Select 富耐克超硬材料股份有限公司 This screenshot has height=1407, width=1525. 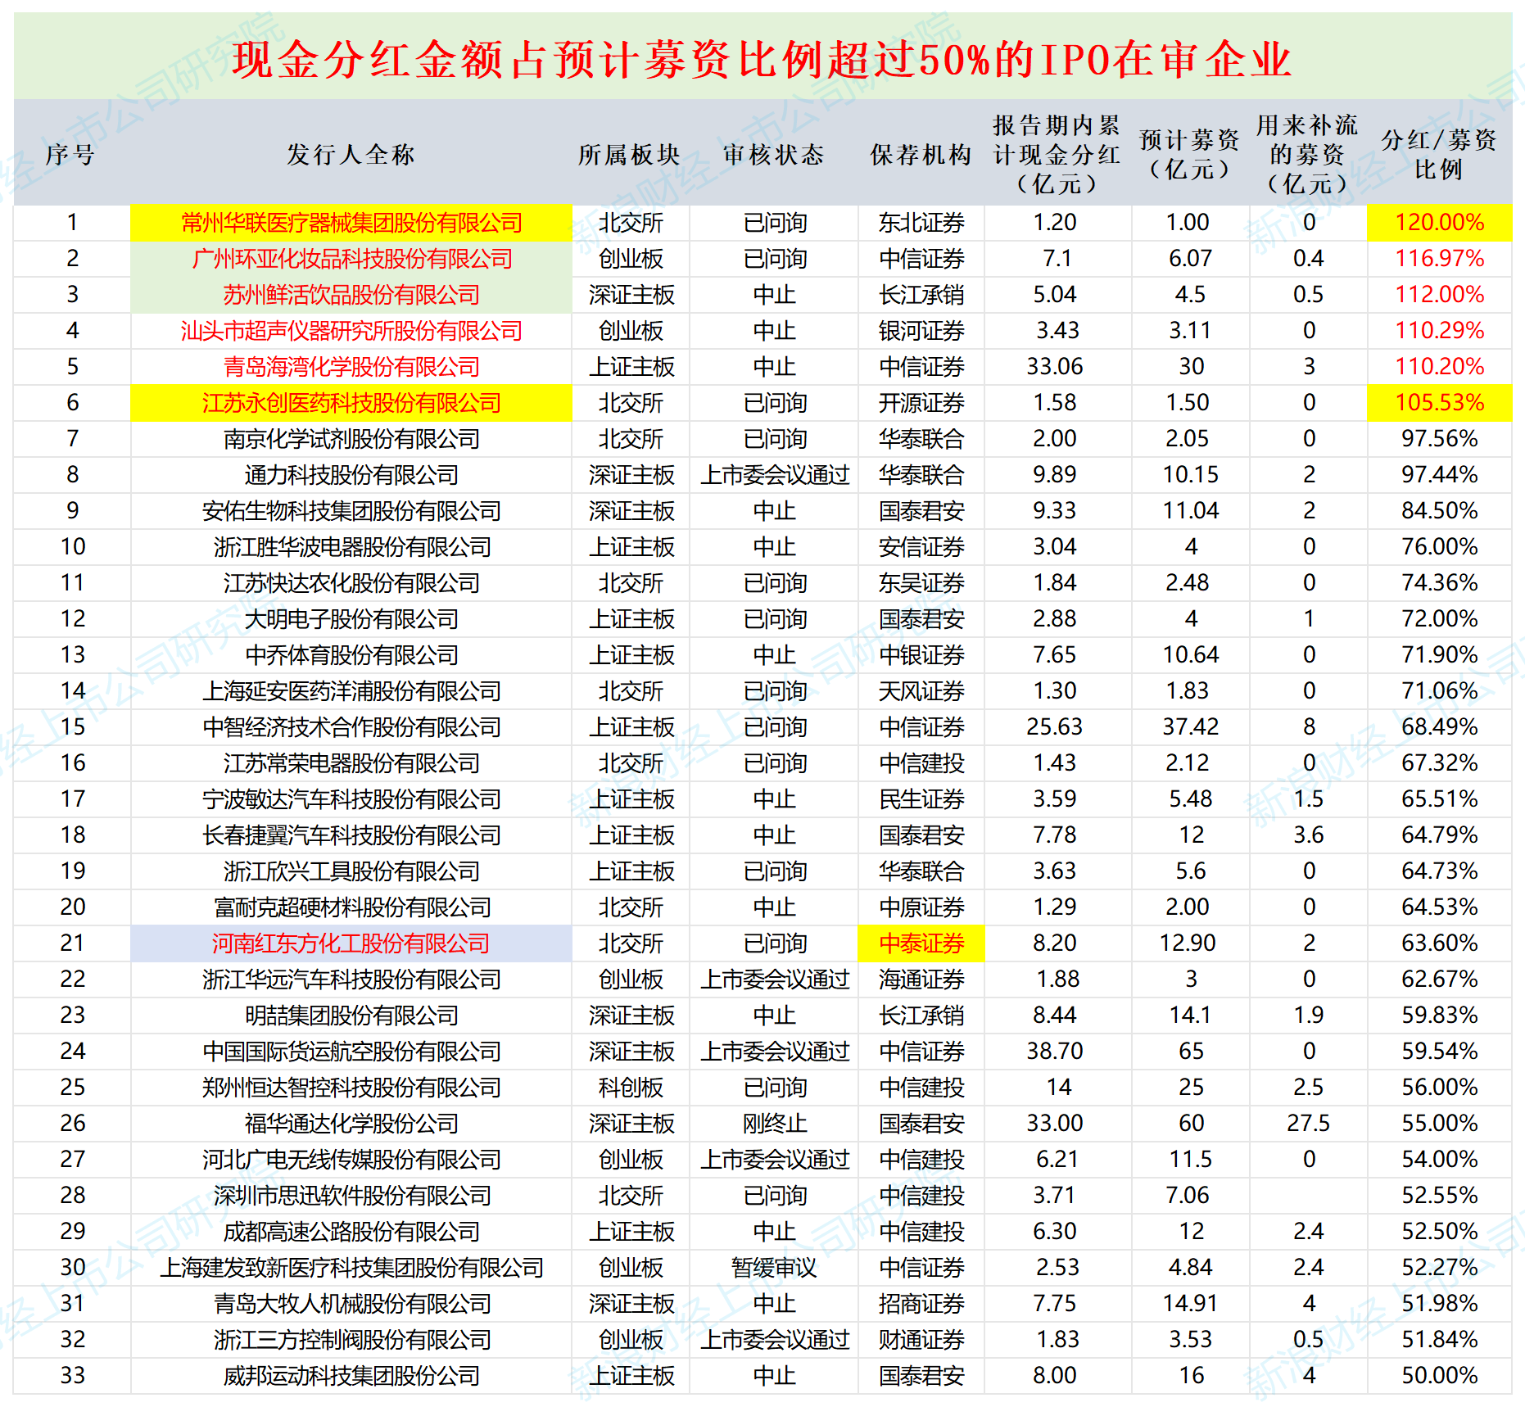coord(351,907)
